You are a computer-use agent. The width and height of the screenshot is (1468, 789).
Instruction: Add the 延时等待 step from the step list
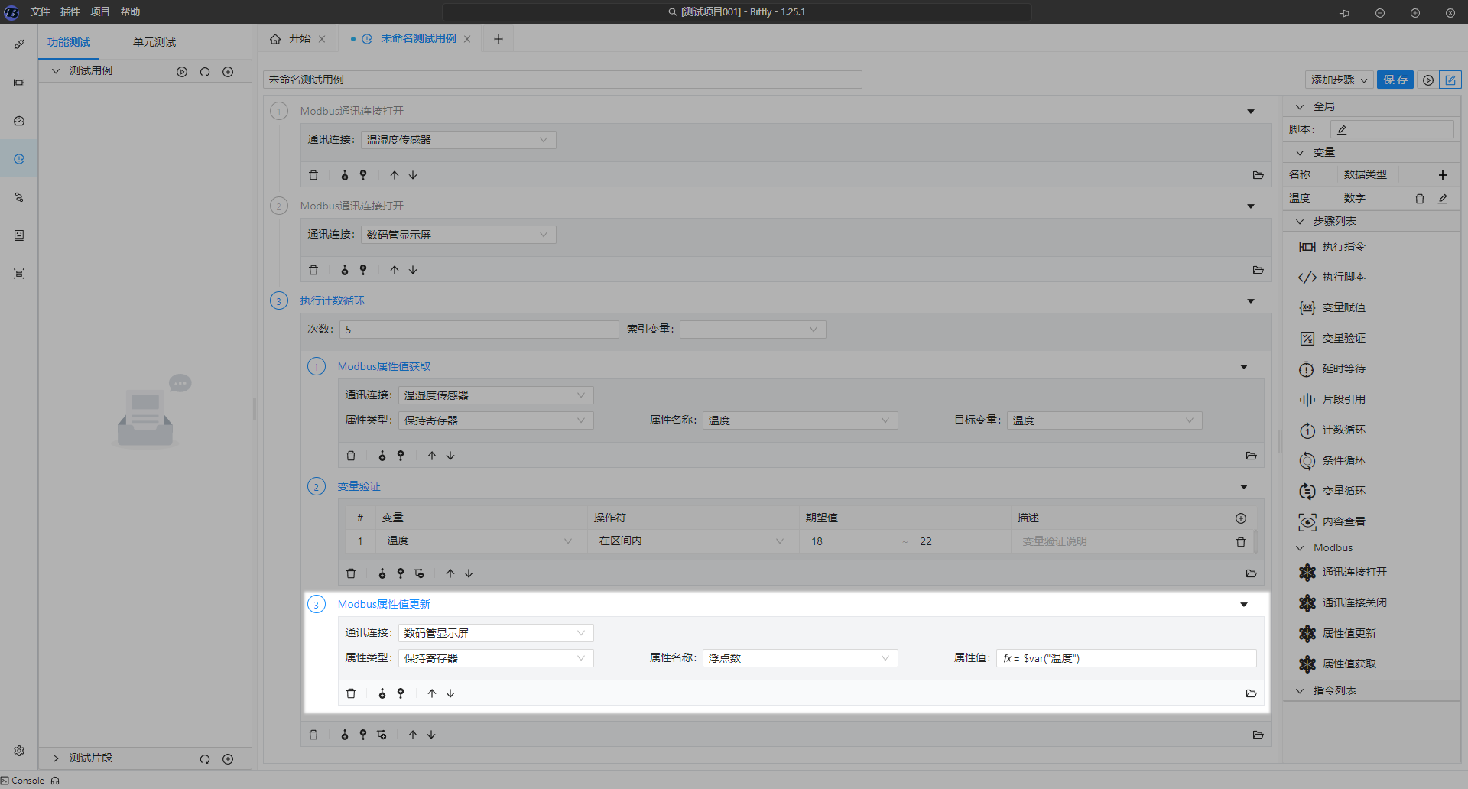click(1343, 369)
